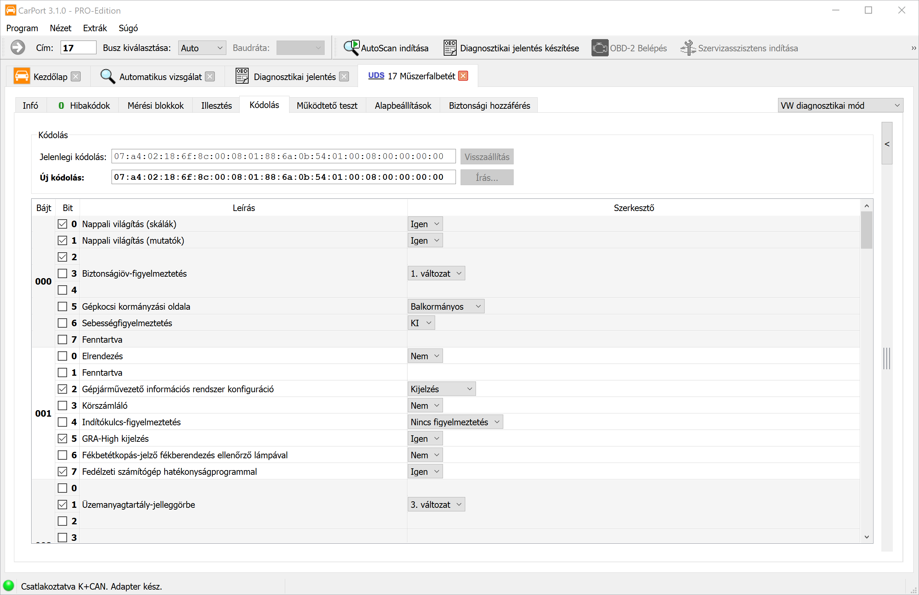919x595 pixels.
Task: Enable the Sebességfigyelmeztetés bit 6 checkbox
Action: pyautogui.click(x=62, y=323)
